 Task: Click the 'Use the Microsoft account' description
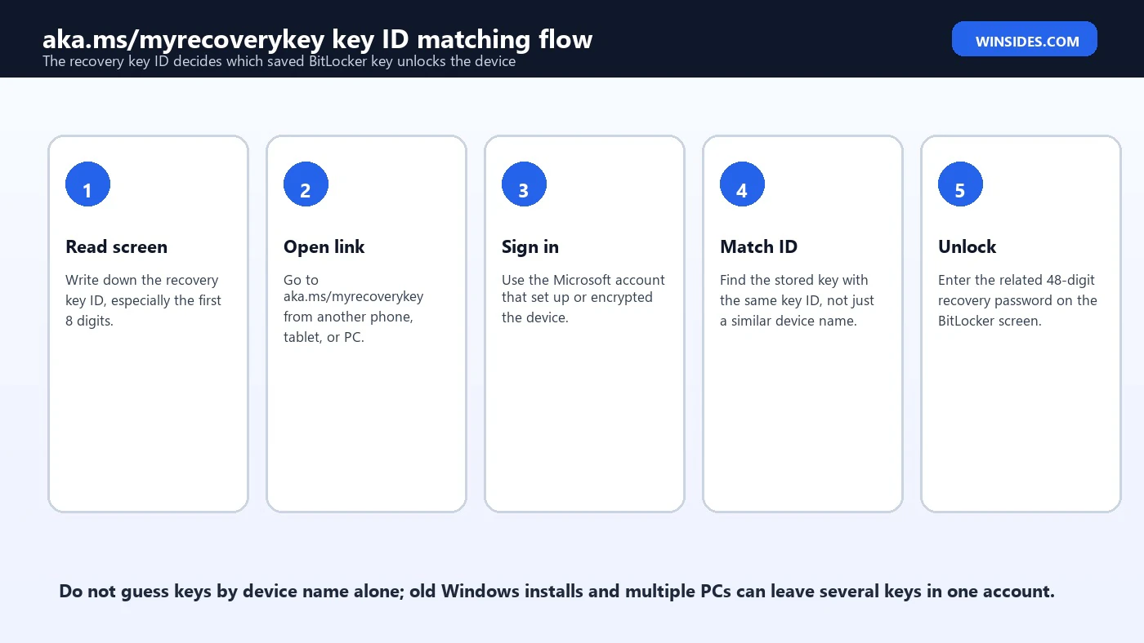pos(583,299)
